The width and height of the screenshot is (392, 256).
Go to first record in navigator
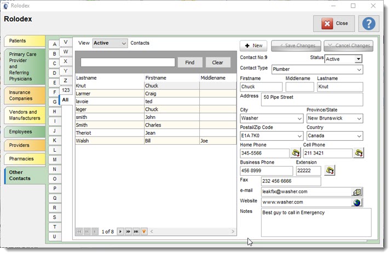point(79,231)
